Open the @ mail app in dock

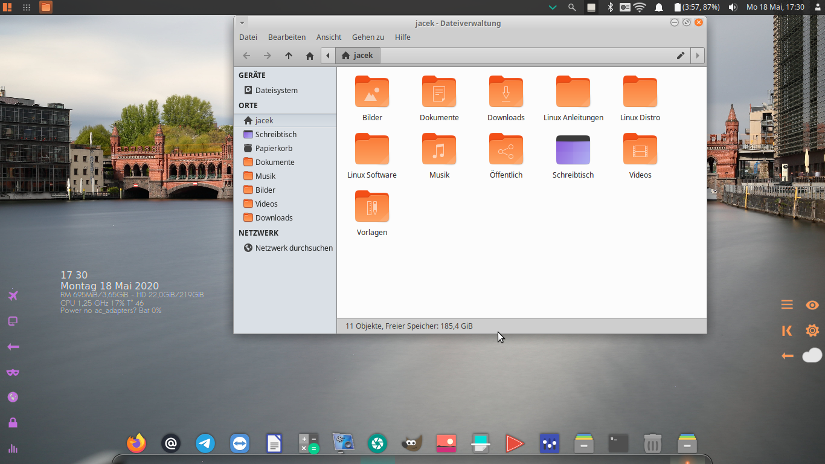point(171,443)
